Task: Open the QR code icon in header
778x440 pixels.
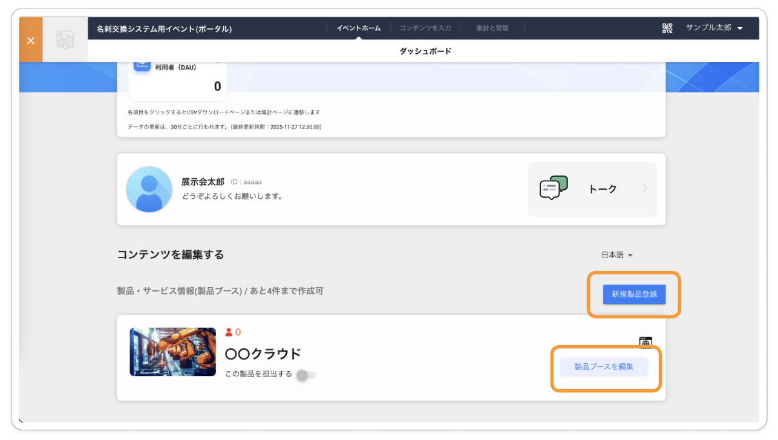Action: click(667, 28)
